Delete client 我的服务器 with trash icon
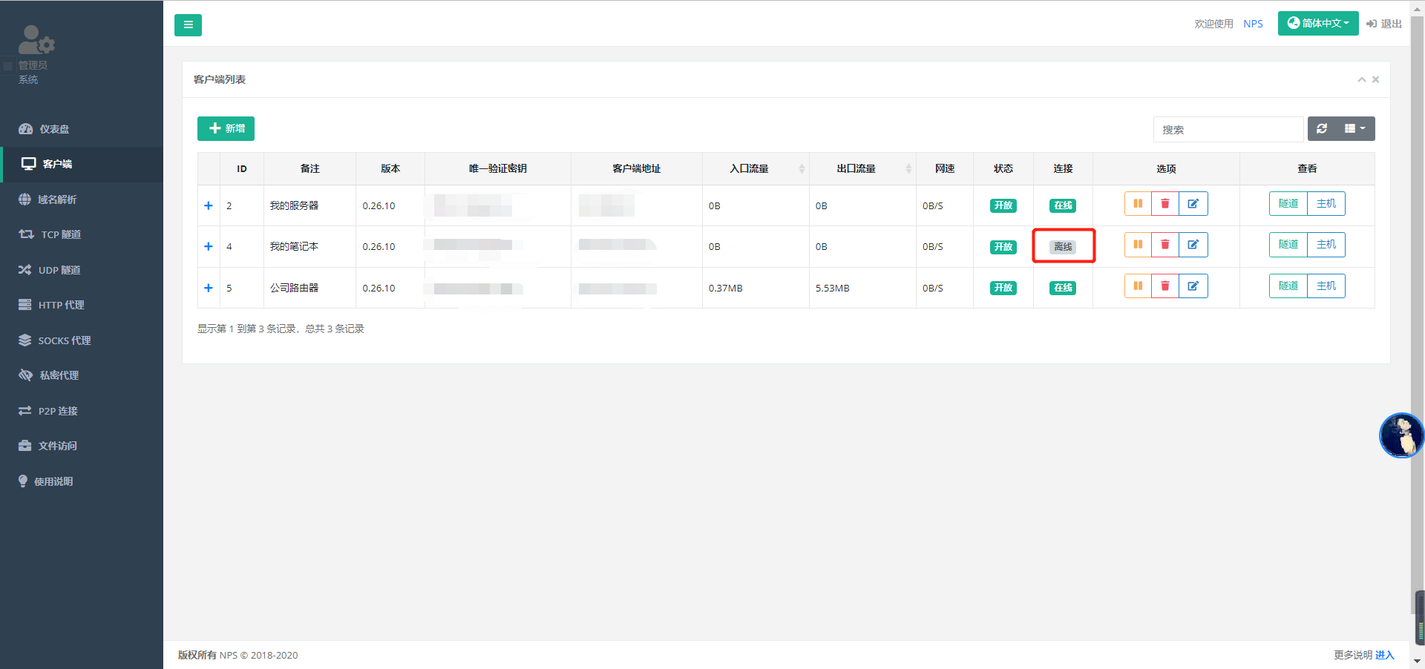 coord(1164,204)
